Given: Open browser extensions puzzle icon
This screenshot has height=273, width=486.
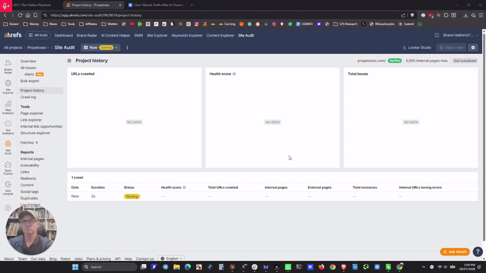Looking at the screenshot, I should pos(446,15).
